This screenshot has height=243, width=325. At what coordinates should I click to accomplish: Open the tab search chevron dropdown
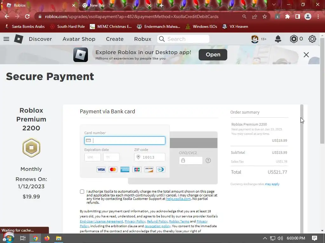tap(274, 4)
